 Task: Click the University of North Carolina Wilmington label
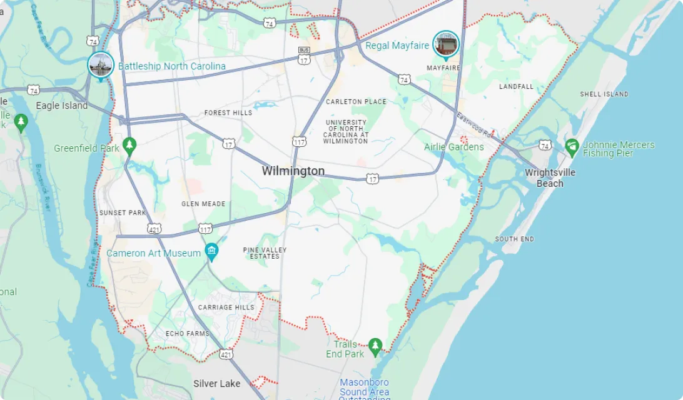click(346, 131)
